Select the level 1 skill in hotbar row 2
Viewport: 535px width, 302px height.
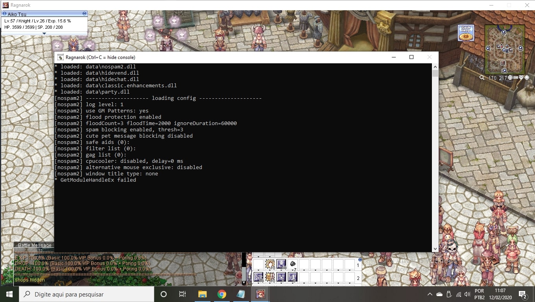click(281, 277)
